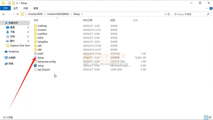
Task: Select the Microsoft Edge setup file icon
Action: pyautogui.click(x=35, y=65)
